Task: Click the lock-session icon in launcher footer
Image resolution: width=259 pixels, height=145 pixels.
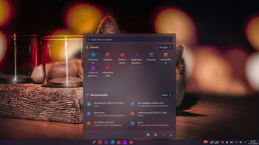Action: pyautogui.click(x=163, y=135)
